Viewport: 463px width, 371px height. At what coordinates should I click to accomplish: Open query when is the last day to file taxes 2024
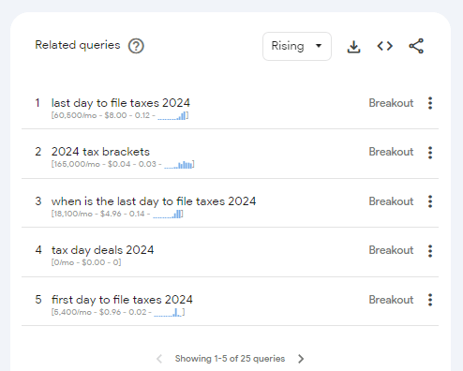(x=154, y=201)
